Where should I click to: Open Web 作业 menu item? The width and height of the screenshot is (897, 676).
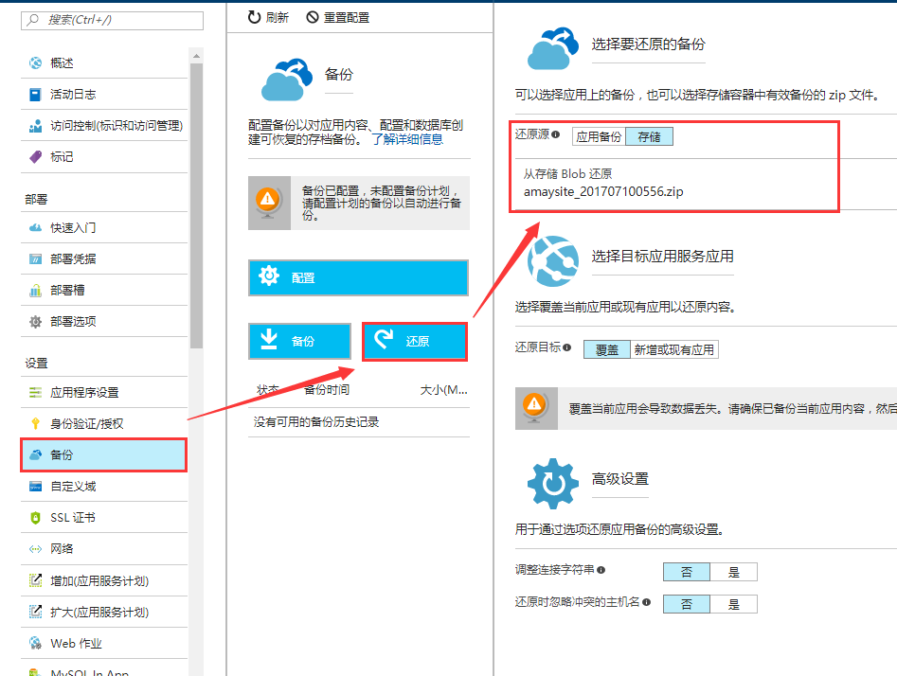76,644
